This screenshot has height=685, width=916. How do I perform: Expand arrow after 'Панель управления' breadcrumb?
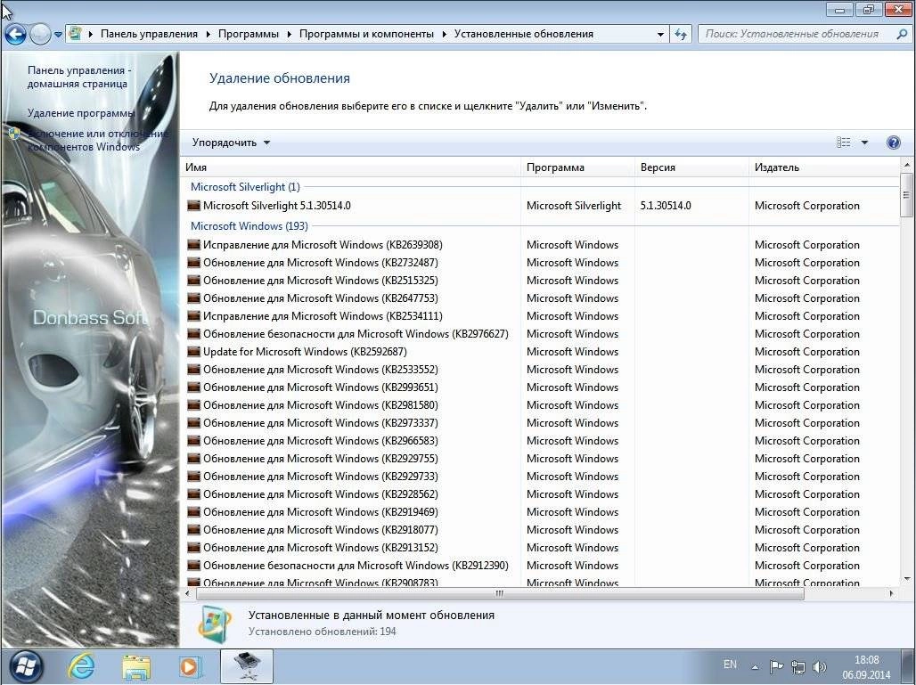(208, 35)
